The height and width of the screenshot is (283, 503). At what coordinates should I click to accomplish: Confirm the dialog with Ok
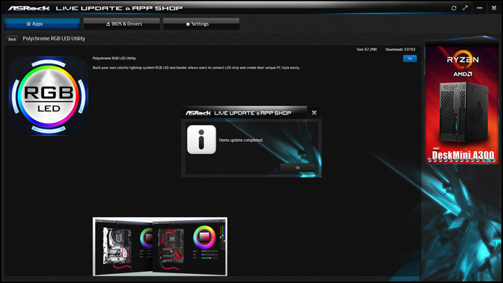pyautogui.click(x=298, y=168)
